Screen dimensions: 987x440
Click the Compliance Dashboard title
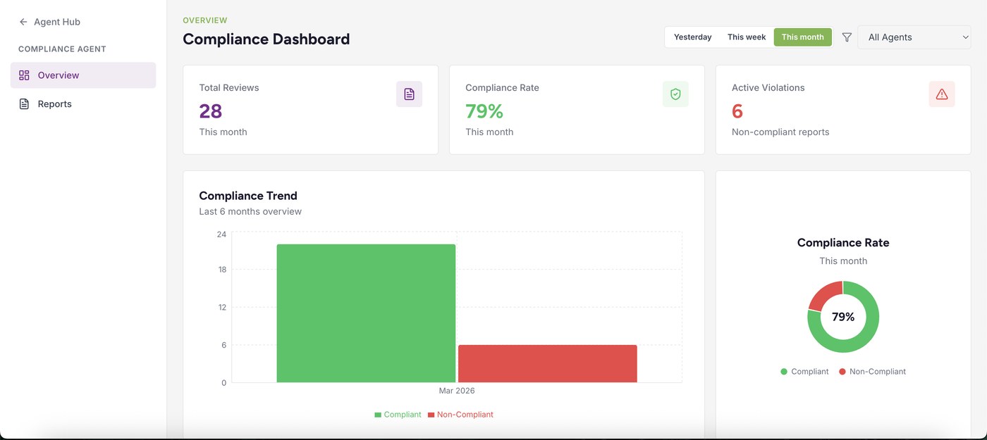[266, 39]
